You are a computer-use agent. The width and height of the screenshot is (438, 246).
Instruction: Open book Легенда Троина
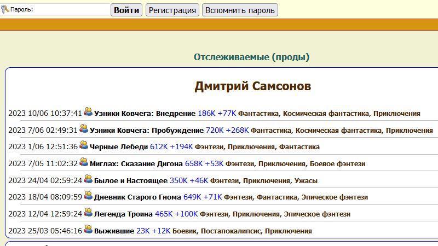coord(123,214)
